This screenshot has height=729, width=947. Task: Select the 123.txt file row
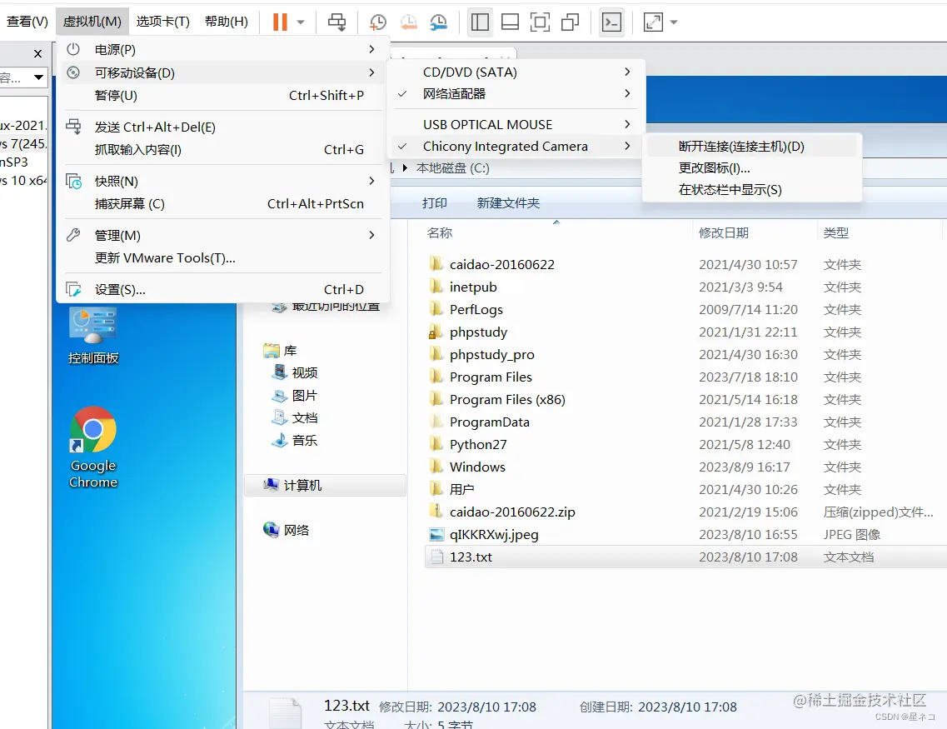point(685,557)
